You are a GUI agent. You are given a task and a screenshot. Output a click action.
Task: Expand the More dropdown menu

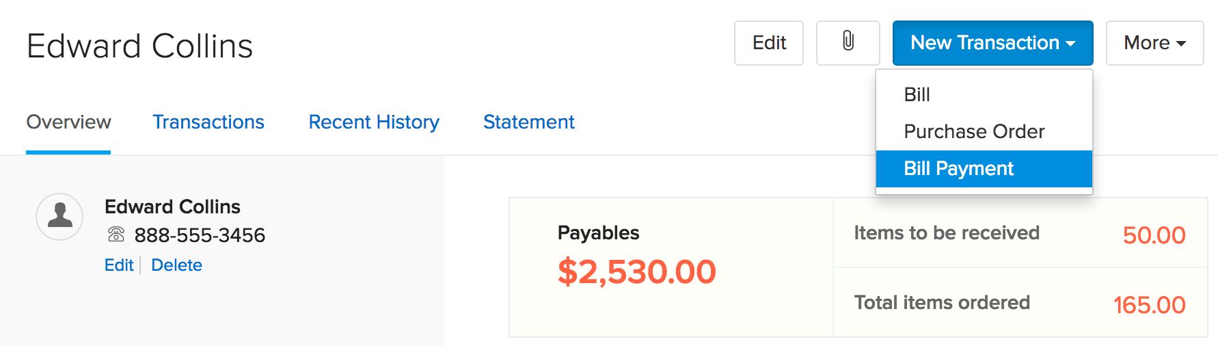coord(1154,42)
